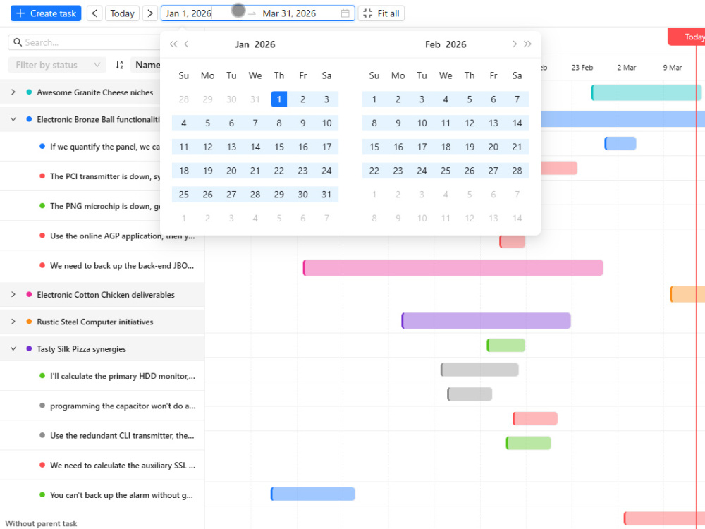The width and height of the screenshot is (705, 529).
Task: Collapse Tasty Silk Pizza synergies group
Action: (x=13, y=348)
